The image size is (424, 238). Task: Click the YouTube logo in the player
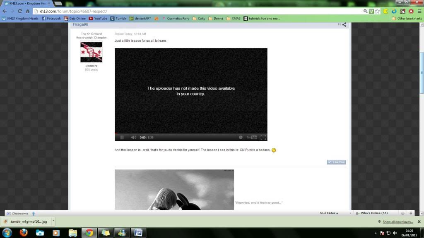(x=252, y=138)
